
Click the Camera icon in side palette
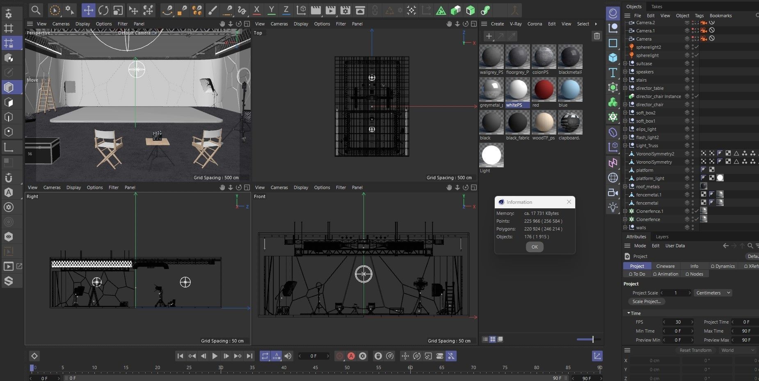613,192
